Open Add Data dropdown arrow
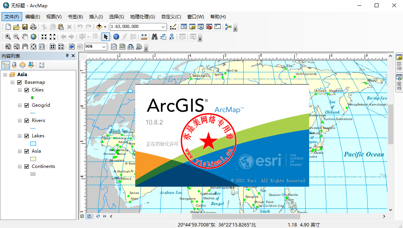 [105, 27]
